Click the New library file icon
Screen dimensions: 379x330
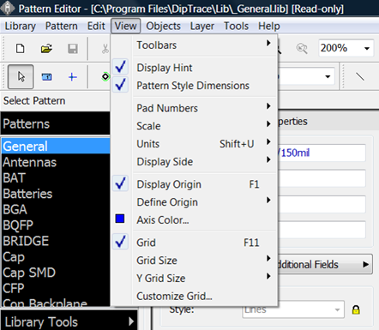click(x=21, y=49)
